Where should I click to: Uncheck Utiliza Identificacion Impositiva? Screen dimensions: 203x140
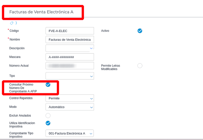click(x=48, y=123)
